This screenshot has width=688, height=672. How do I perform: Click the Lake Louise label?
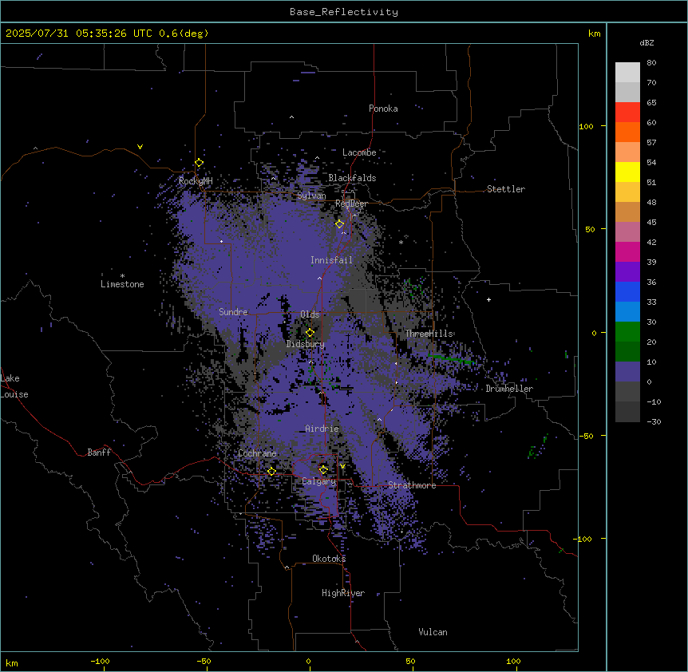pyautogui.click(x=14, y=386)
